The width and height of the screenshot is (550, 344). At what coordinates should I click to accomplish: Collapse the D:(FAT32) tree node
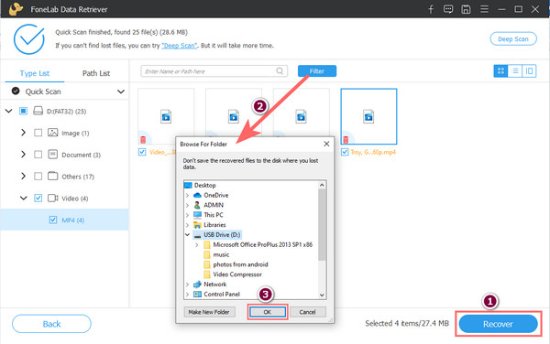[9, 111]
